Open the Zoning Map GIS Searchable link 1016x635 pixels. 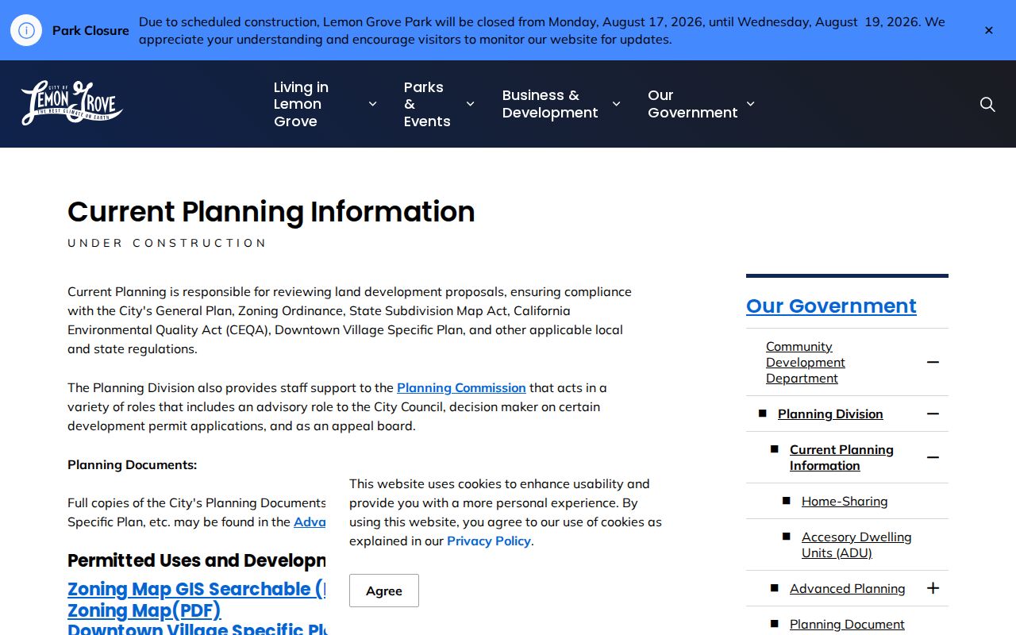[x=197, y=589]
